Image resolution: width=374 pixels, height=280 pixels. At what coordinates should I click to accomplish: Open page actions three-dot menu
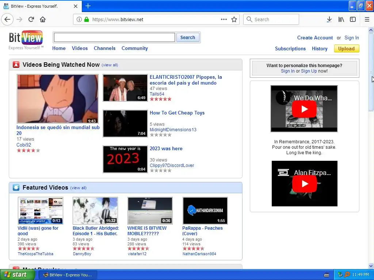(224, 20)
